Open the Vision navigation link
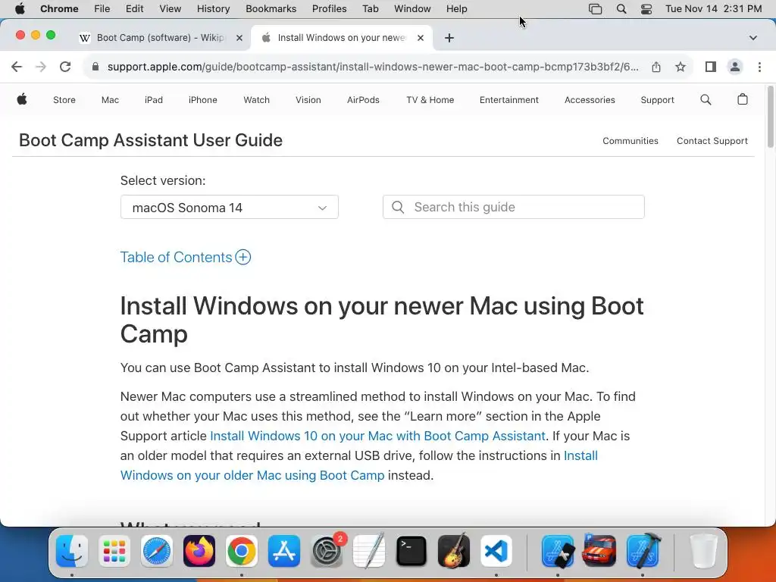This screenshot has height=582, width=776. click(308, 100)
